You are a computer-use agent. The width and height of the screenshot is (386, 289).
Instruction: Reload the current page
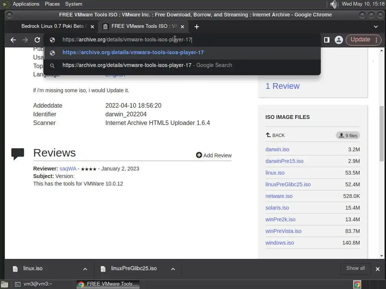37,40
